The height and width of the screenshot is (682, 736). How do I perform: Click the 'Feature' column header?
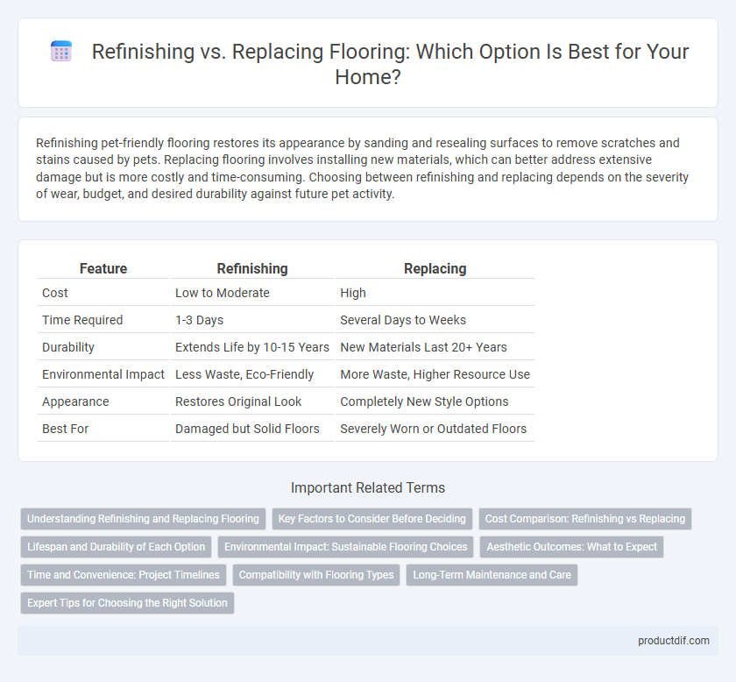(103, 268)
